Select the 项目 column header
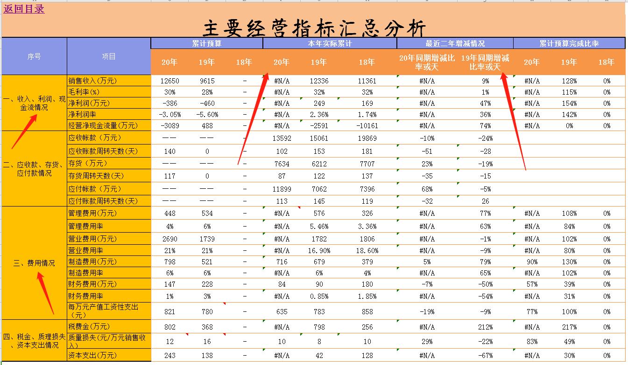Screen dimensions: 628x365 pos(108,56)
